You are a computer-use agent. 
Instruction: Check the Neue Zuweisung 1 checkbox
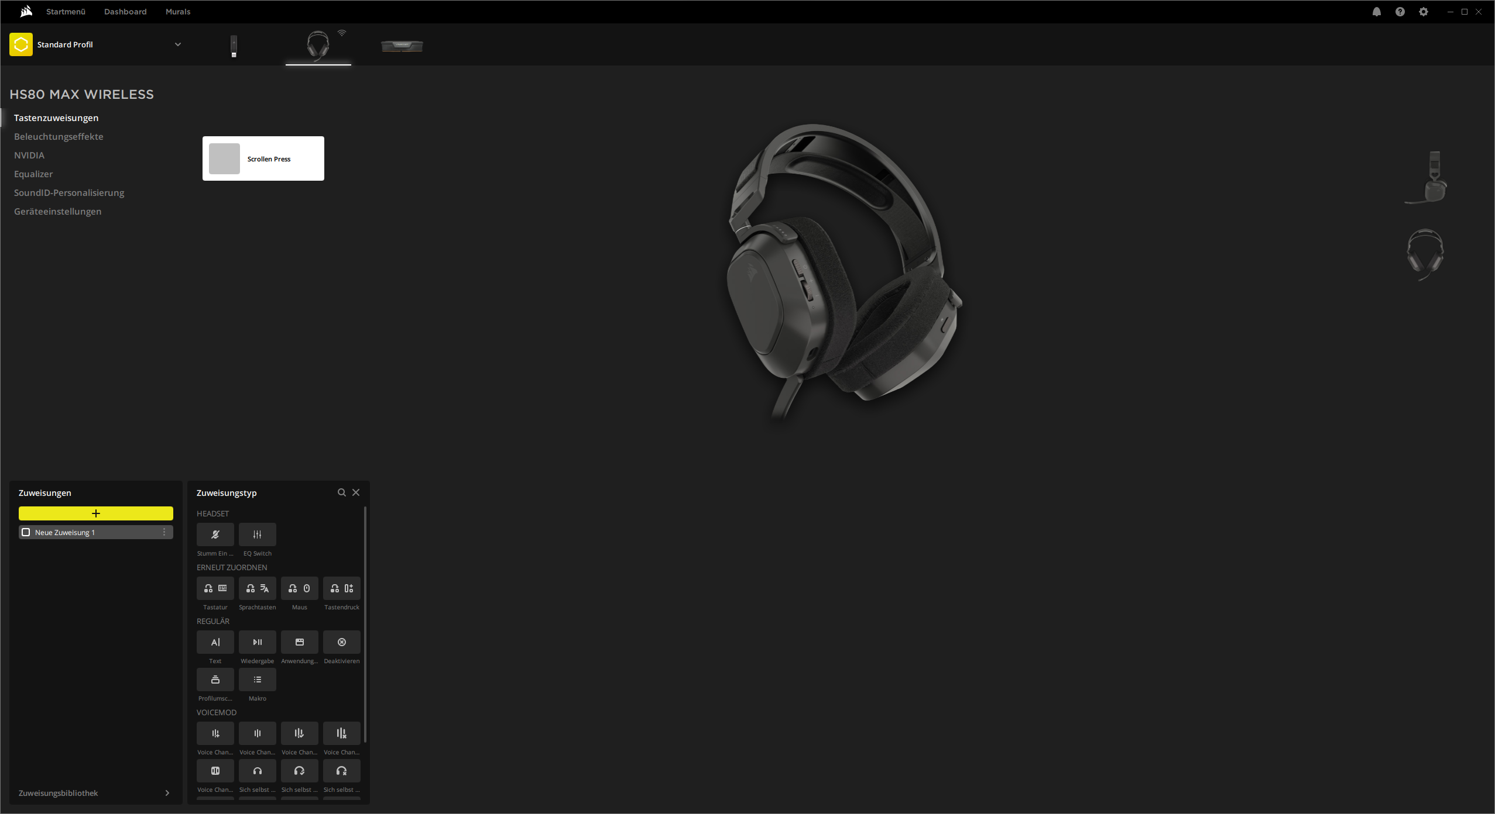click(25, 532)
